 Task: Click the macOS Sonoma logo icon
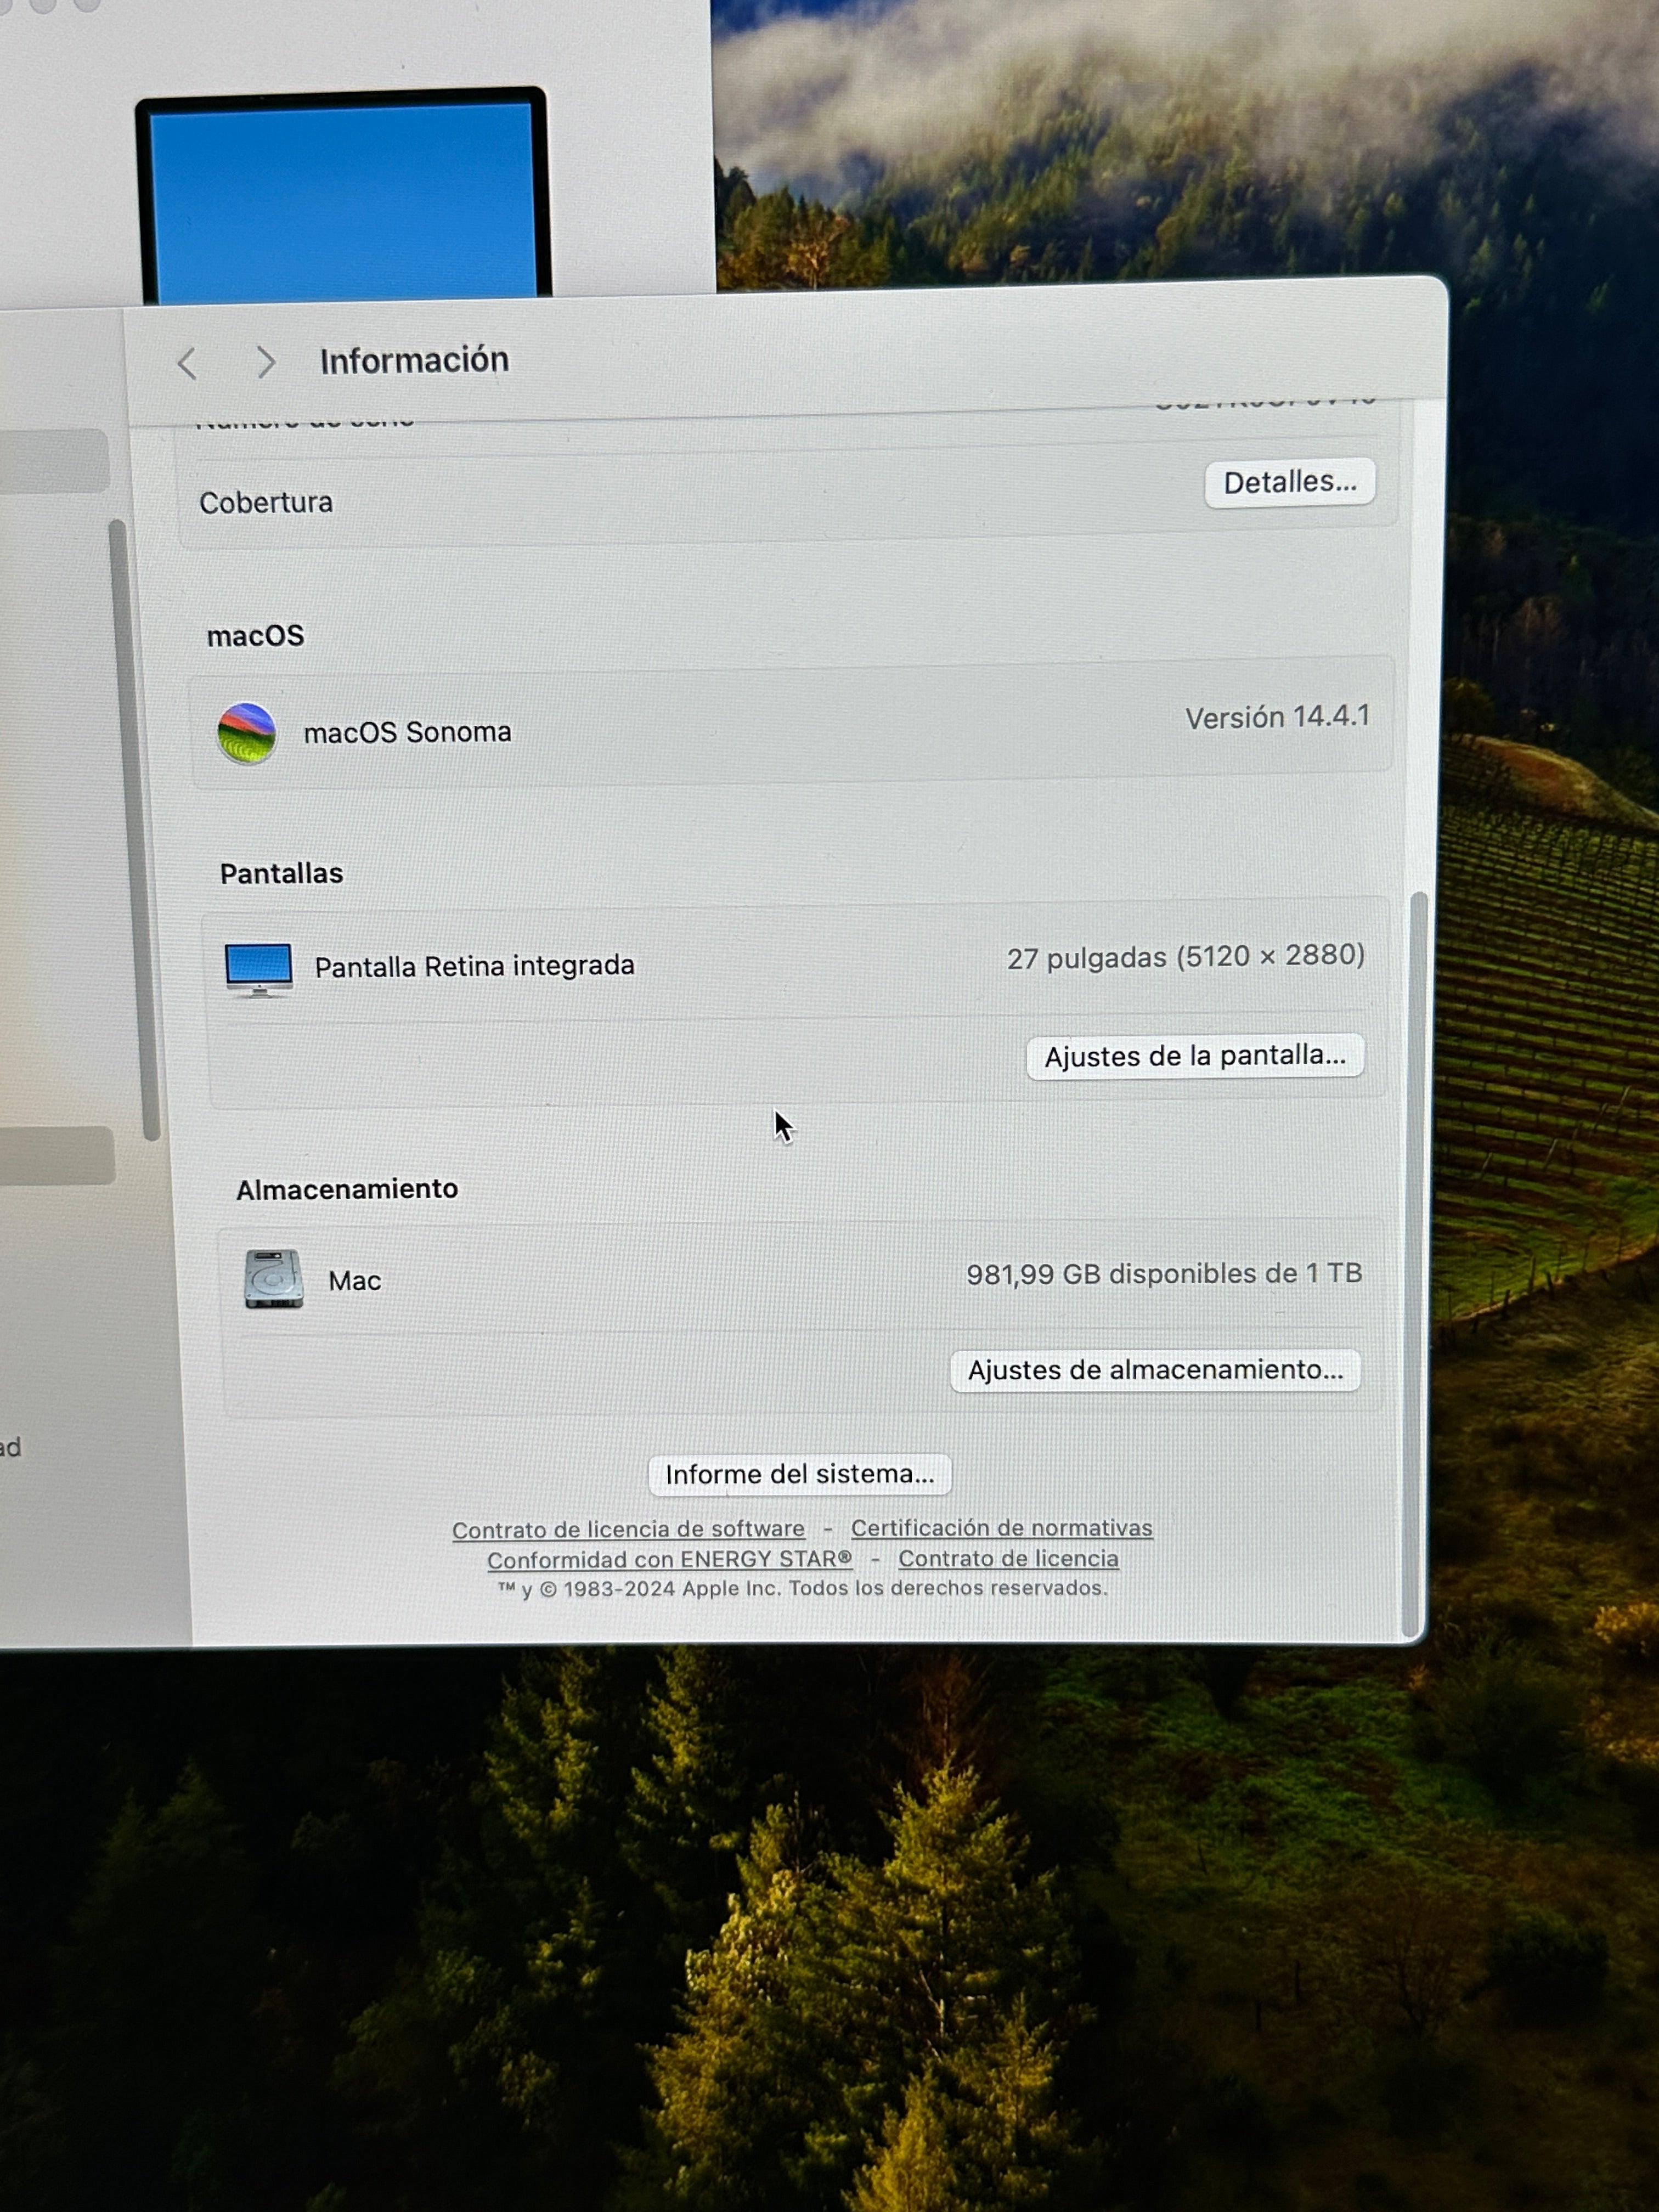coord(246,734)
